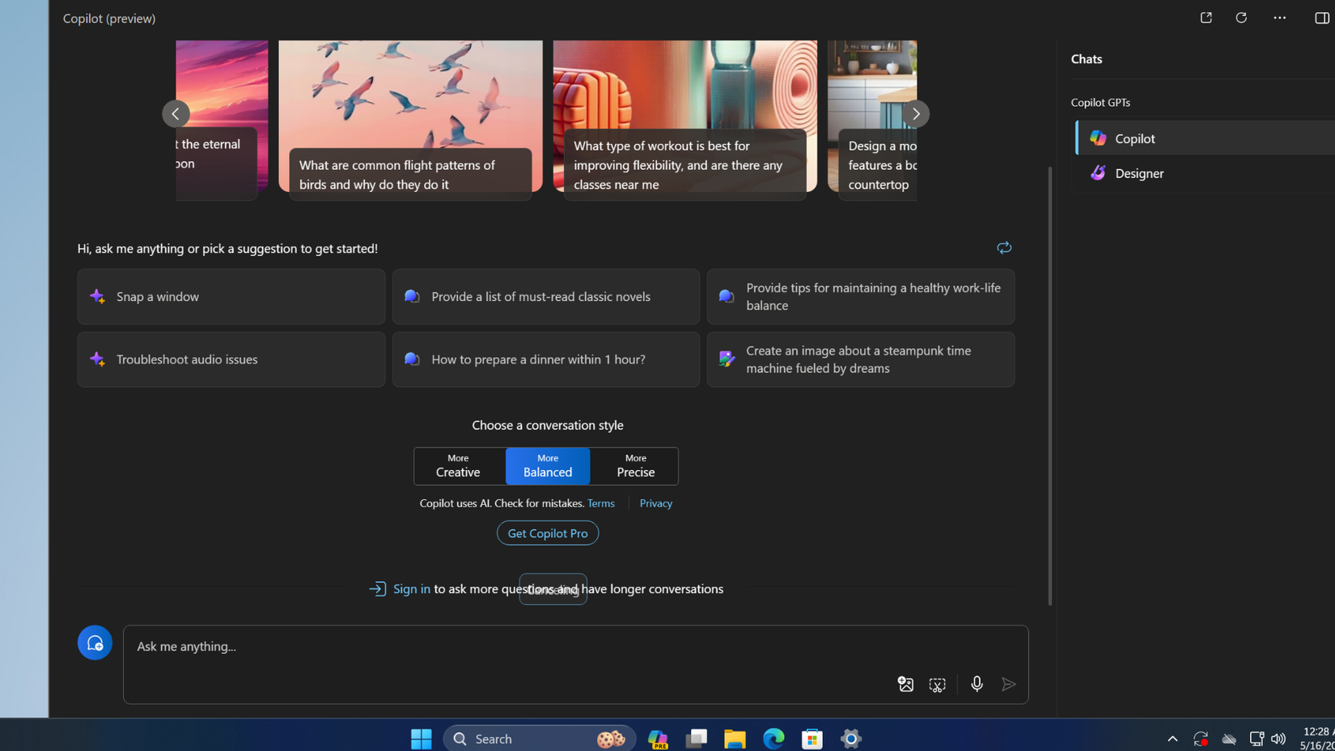Toggle the side panel layout icon
This screenshot has width=1335, height=751.
1324,17
